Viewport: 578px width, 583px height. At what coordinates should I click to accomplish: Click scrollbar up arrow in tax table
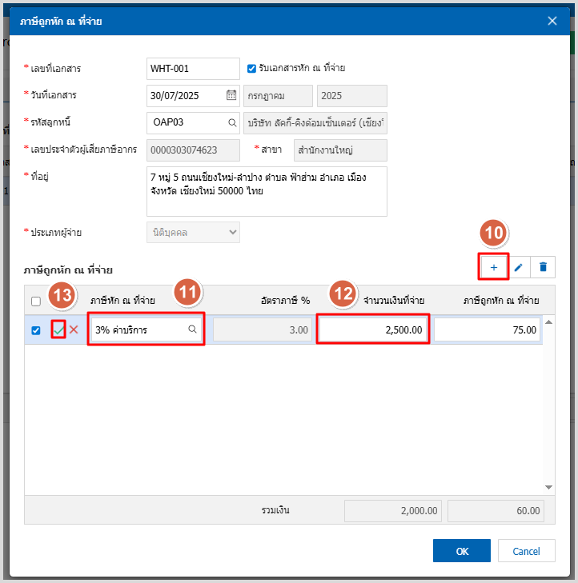pyautogui.click(x=548, y=322)
